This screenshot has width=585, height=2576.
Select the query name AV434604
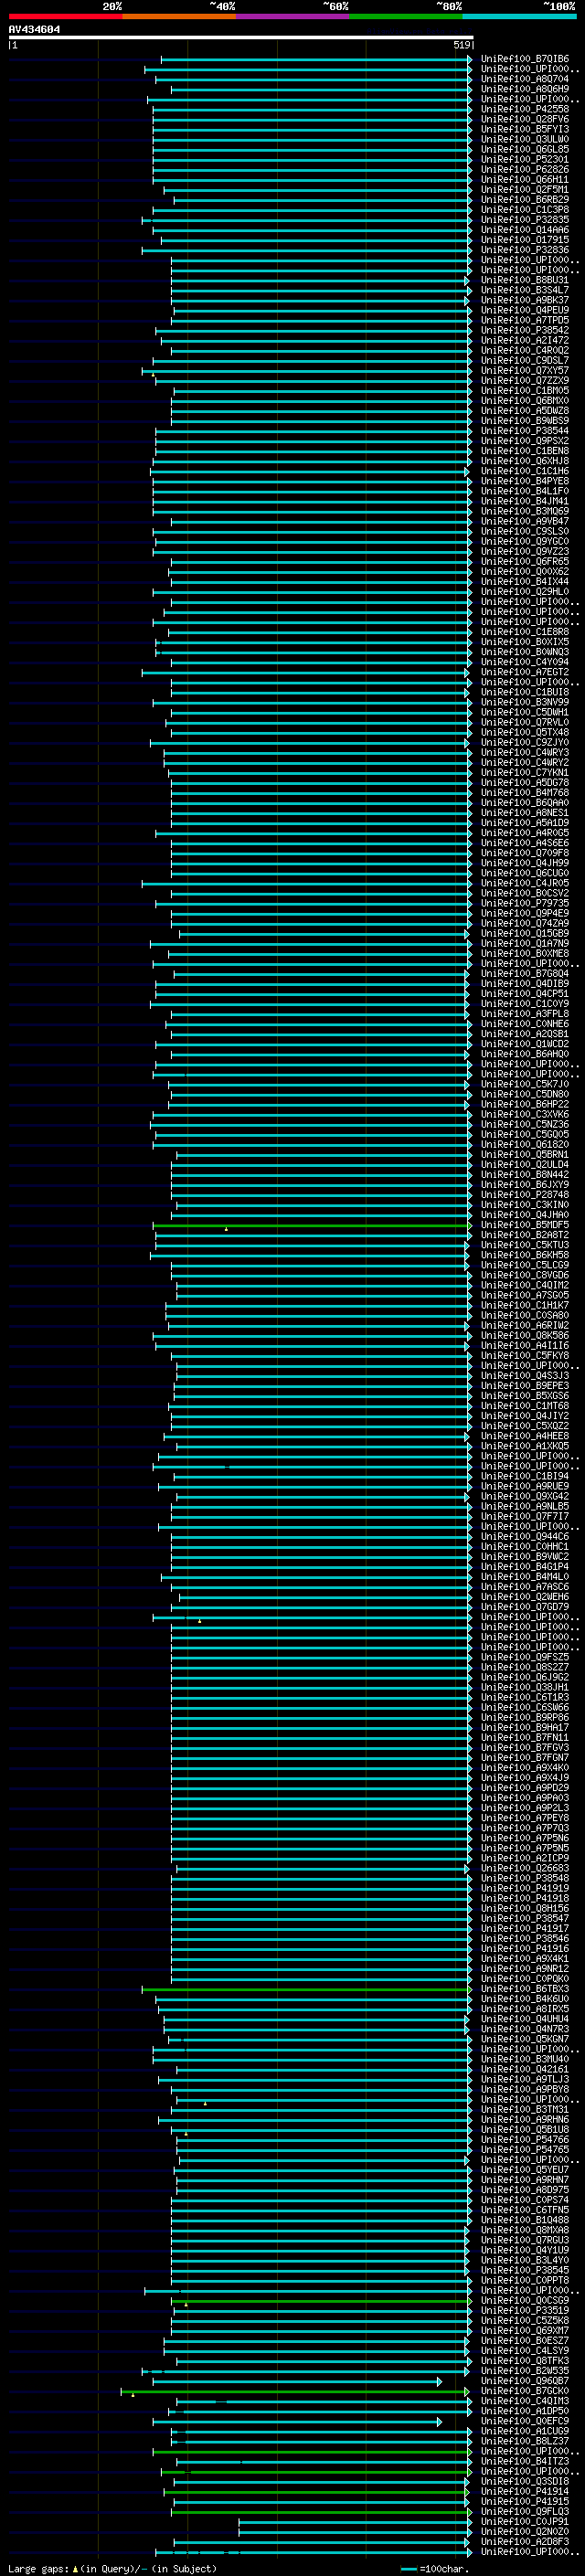point(34,30)
